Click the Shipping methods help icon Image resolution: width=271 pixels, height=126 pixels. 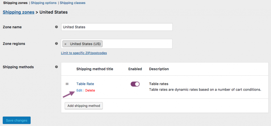point(56,67)
